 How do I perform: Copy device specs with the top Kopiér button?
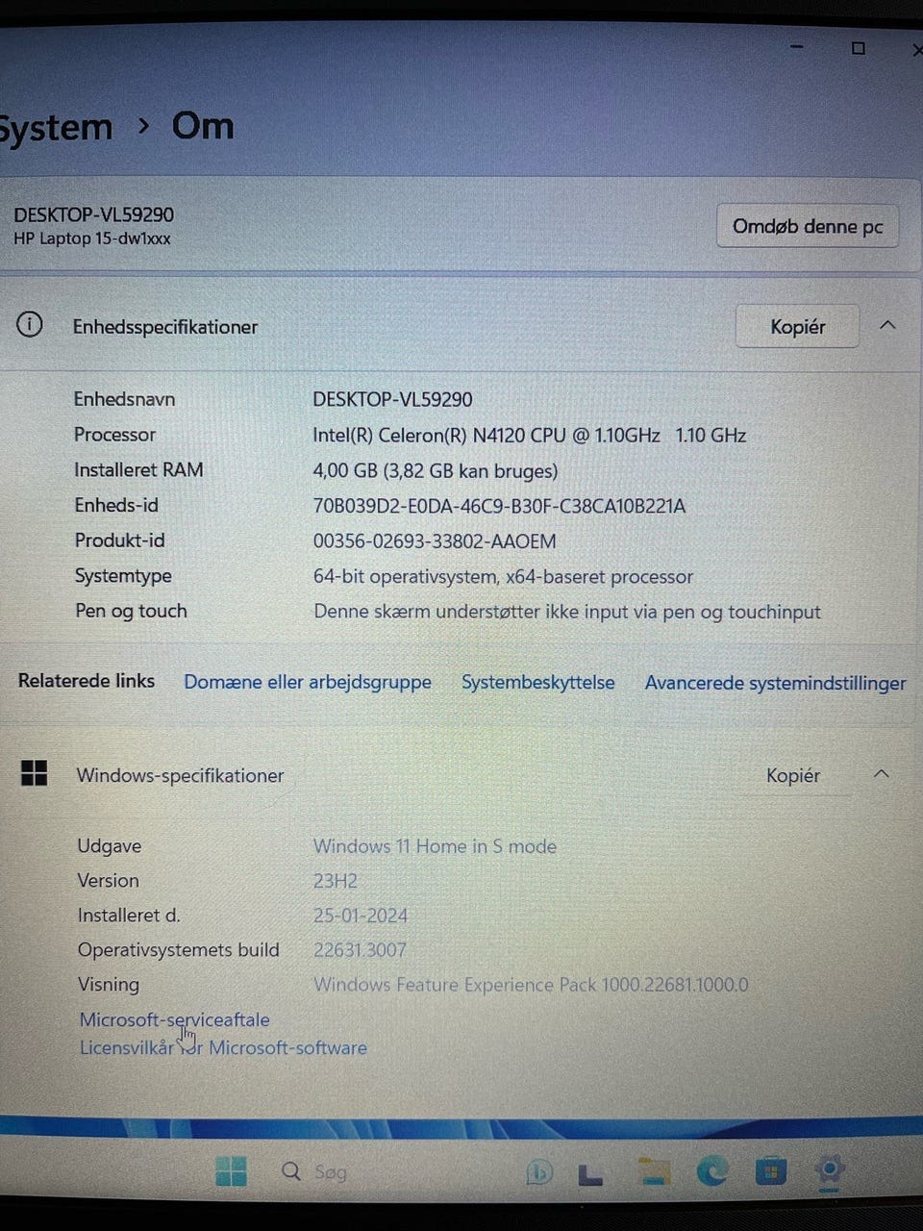[x=797, y=327]
